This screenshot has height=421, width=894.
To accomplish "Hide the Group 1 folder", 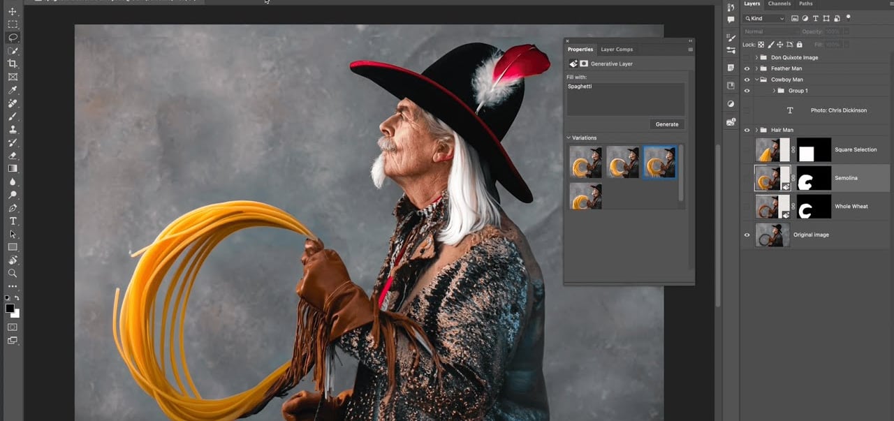I will [747, 91].
